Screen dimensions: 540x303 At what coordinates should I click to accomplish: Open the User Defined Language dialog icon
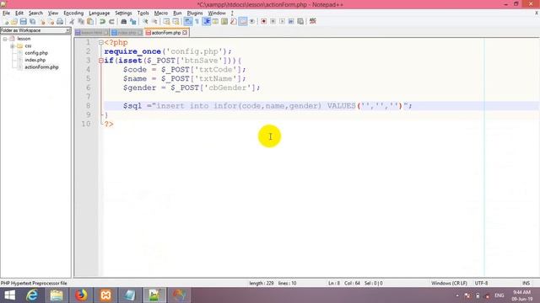click(215, 21)
